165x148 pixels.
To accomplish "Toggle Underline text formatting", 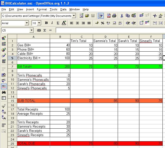I will click(58, 23).
